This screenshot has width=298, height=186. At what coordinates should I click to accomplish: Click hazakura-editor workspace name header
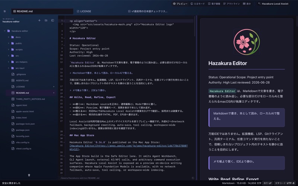(11, 22)
